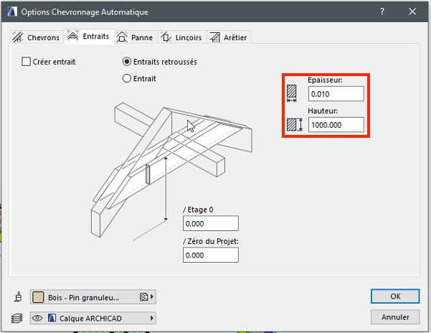Open the Bois - Pin granuleux material dropdown
The width and height of the screenshot is (431, 333).
(x=93, y=297)
